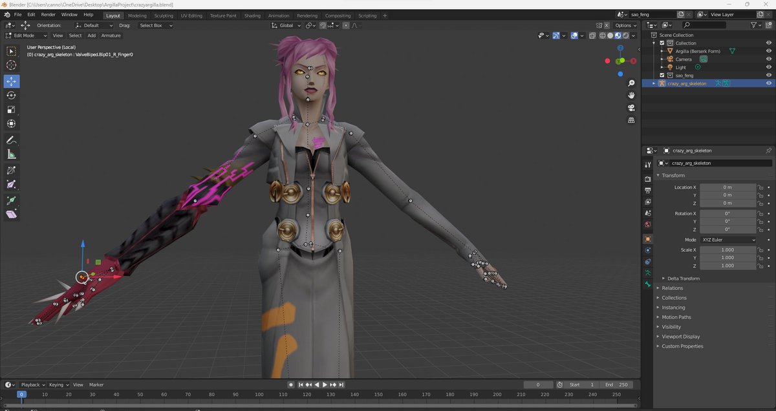The image size is (776, 411).
Task: Open the World properties tab
Action: (648, 225)
